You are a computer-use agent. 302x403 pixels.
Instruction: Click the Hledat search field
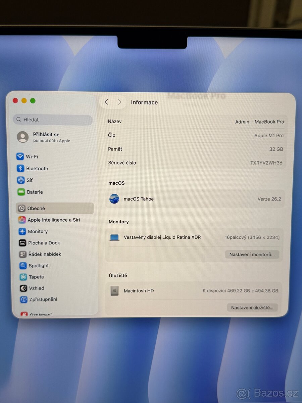tap(53, 120)
